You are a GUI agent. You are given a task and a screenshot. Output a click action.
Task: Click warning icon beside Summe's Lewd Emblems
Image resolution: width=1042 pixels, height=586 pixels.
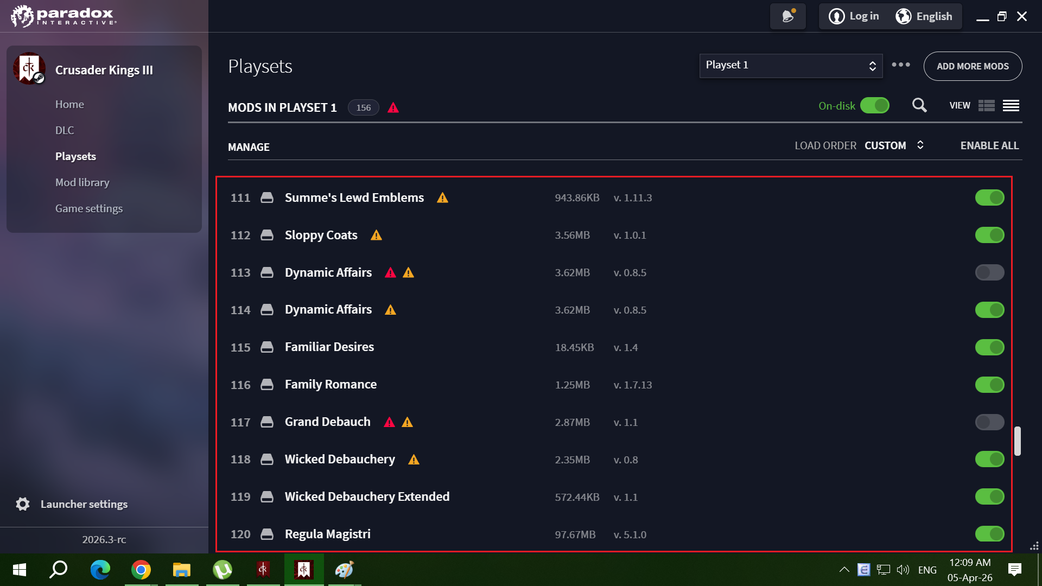(x=443, y=198)
